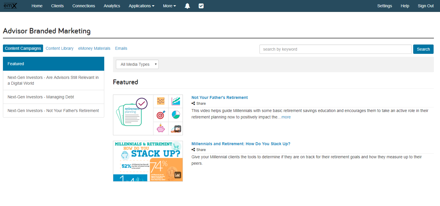Click Share text under Not Your Father's Retirement
The image size is (440, 206).
(201, 104)
